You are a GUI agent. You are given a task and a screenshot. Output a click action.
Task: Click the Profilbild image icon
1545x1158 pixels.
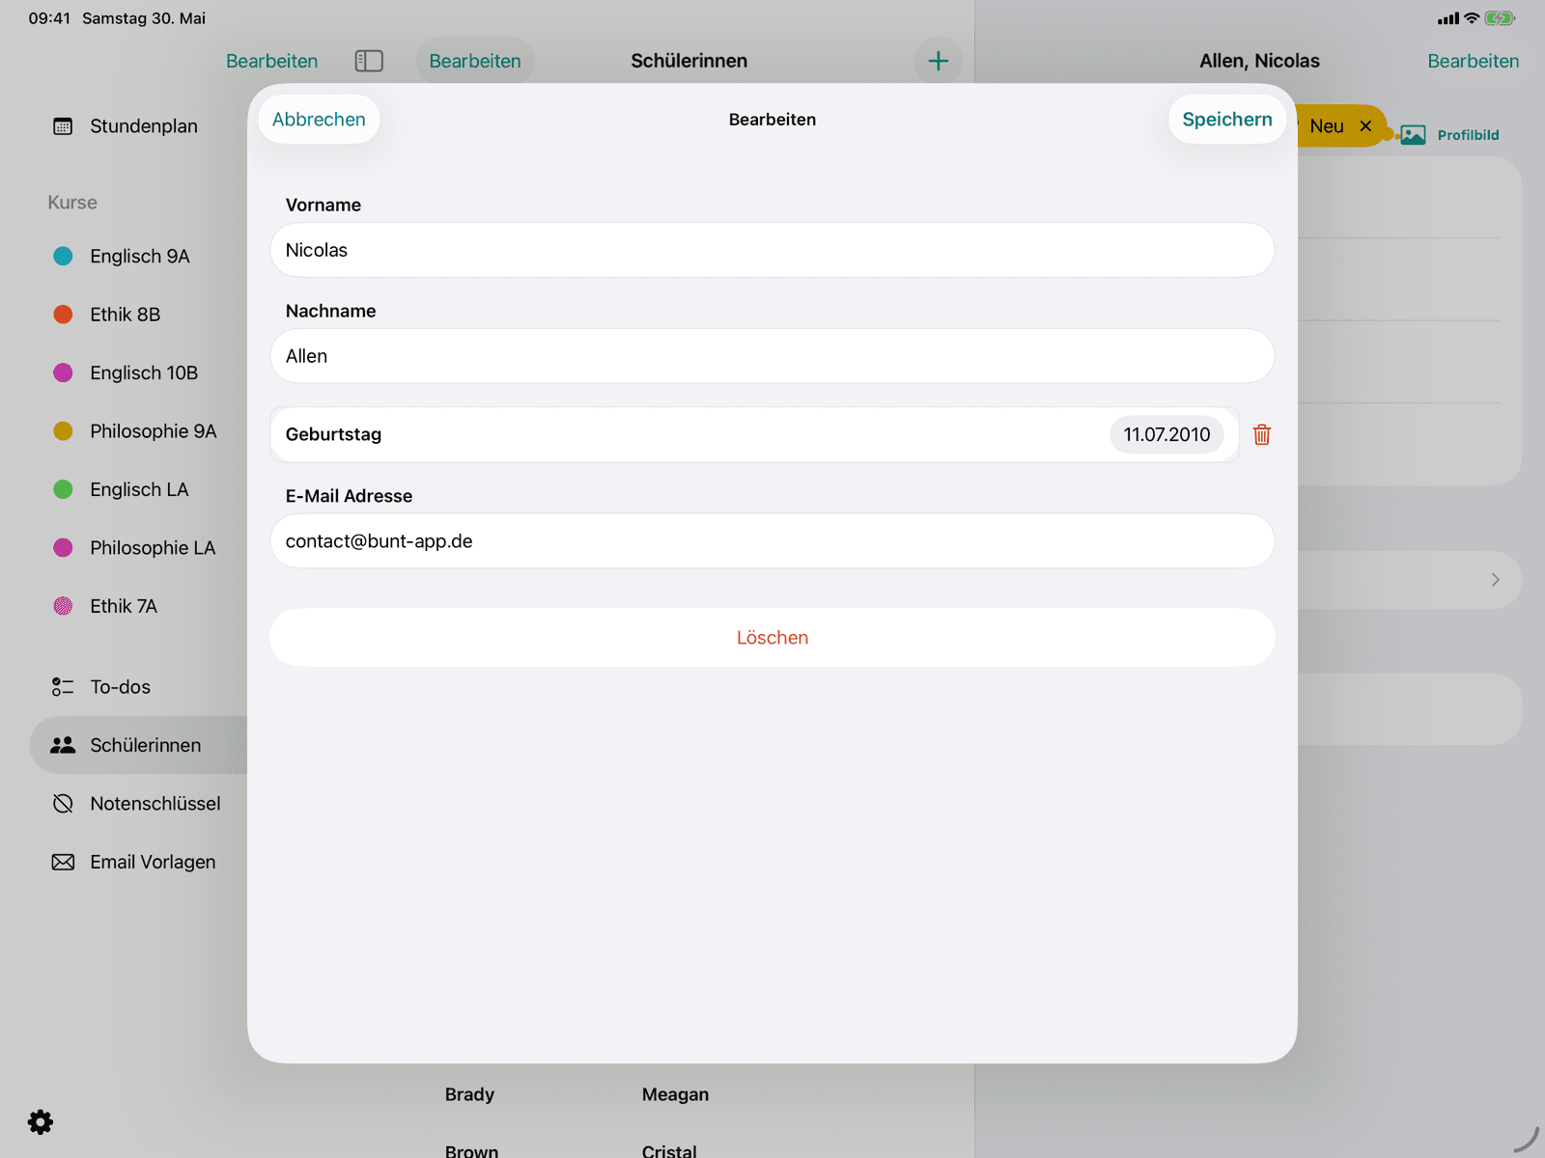pos(1413,135)
